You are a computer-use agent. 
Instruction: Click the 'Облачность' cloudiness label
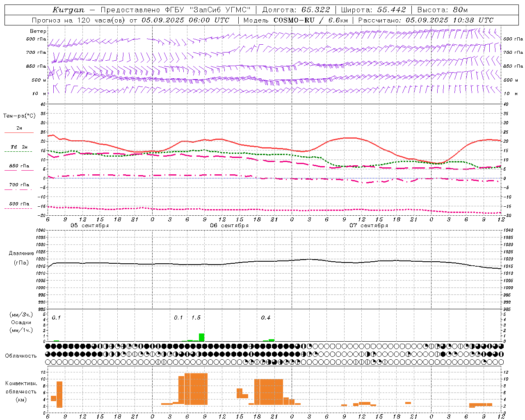[21, 356]
